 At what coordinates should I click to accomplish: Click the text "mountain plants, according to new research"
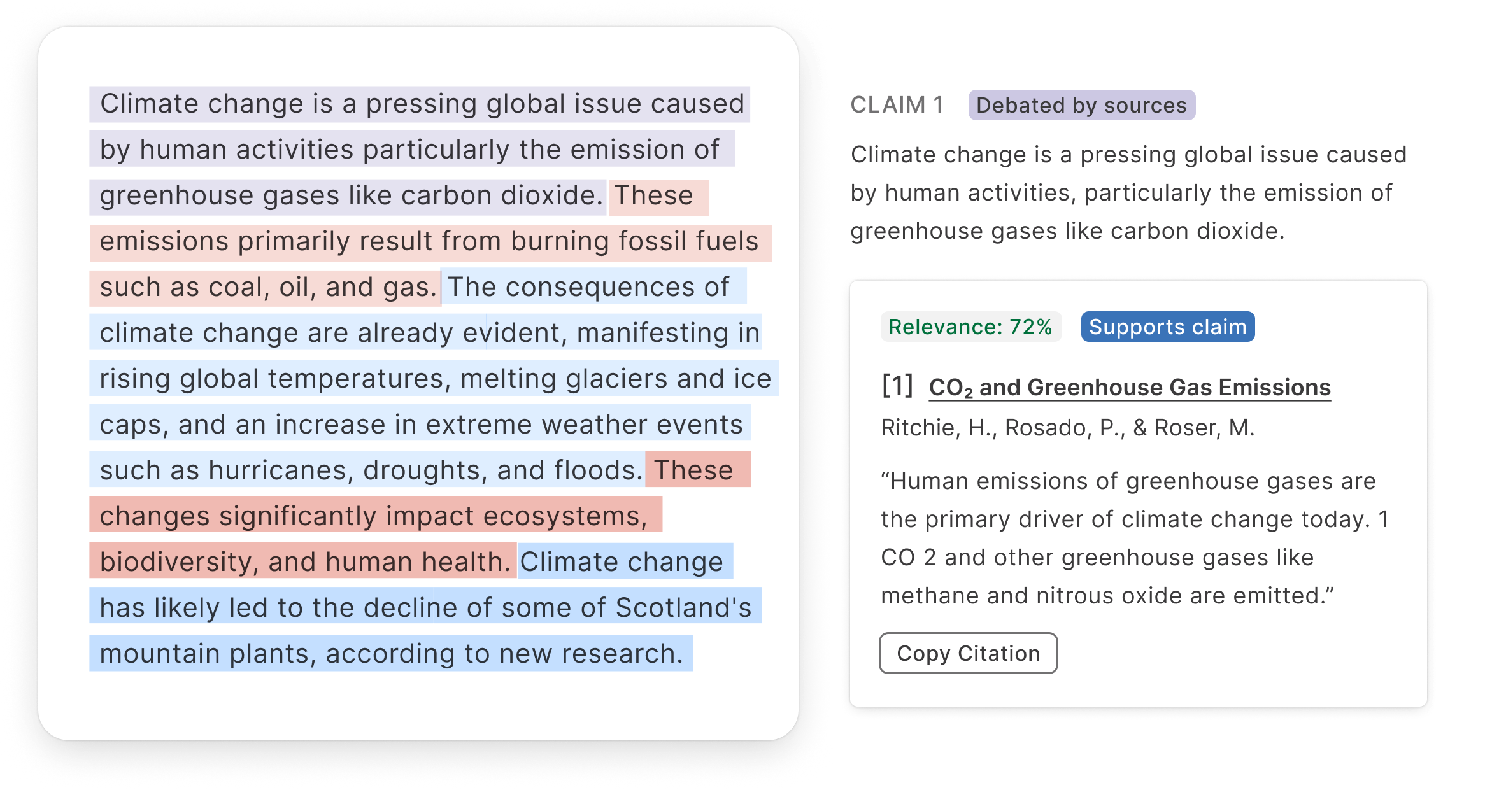391,654
